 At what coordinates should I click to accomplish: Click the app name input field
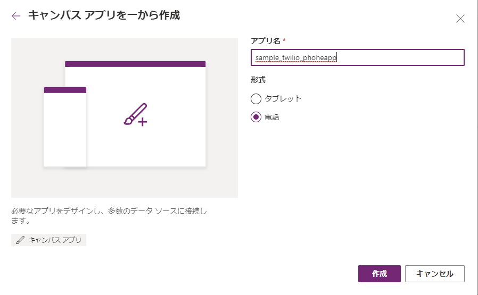click(x=357, y=57)
